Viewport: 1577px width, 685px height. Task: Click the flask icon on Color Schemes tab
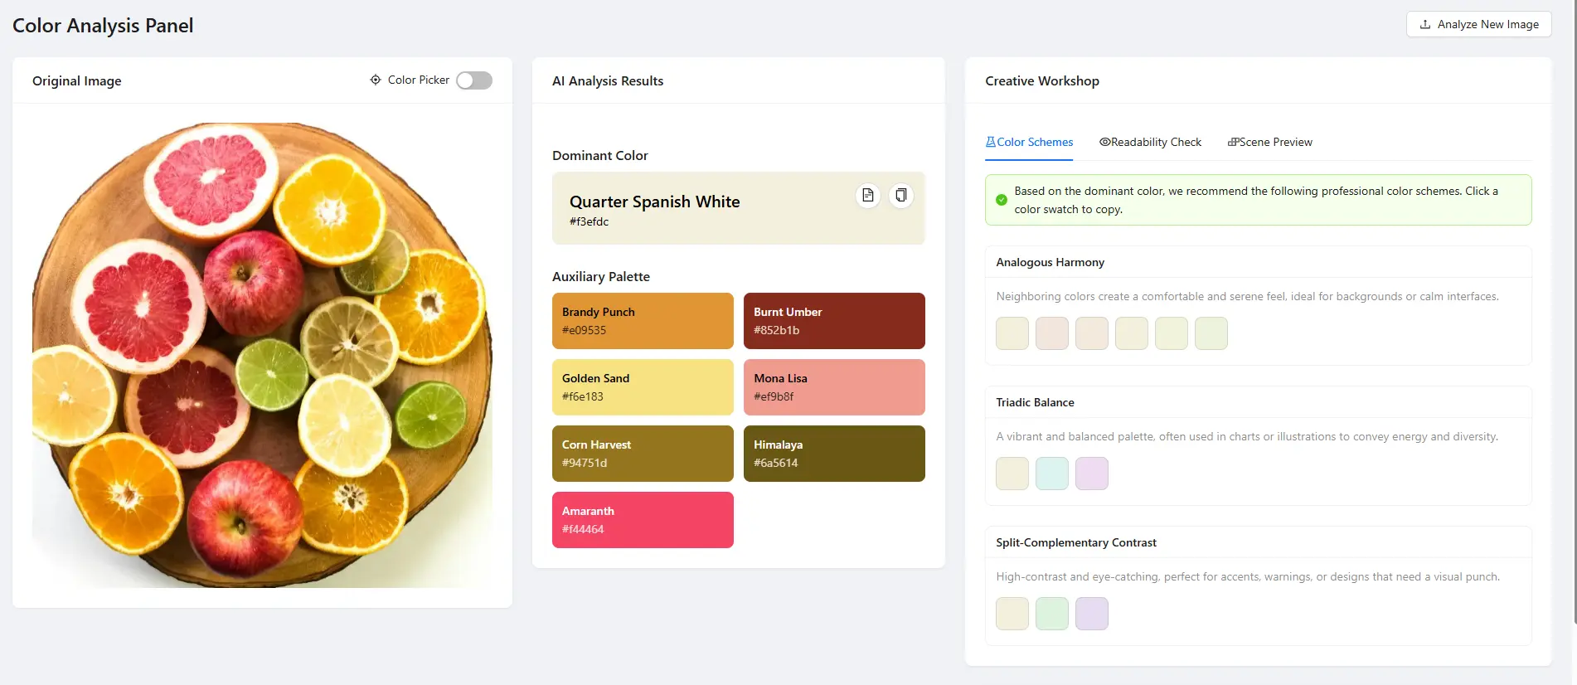click(990, 141)
